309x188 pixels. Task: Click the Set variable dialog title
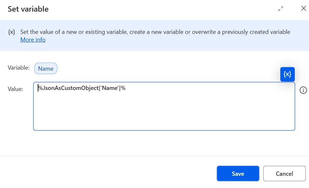coord(28,9)
